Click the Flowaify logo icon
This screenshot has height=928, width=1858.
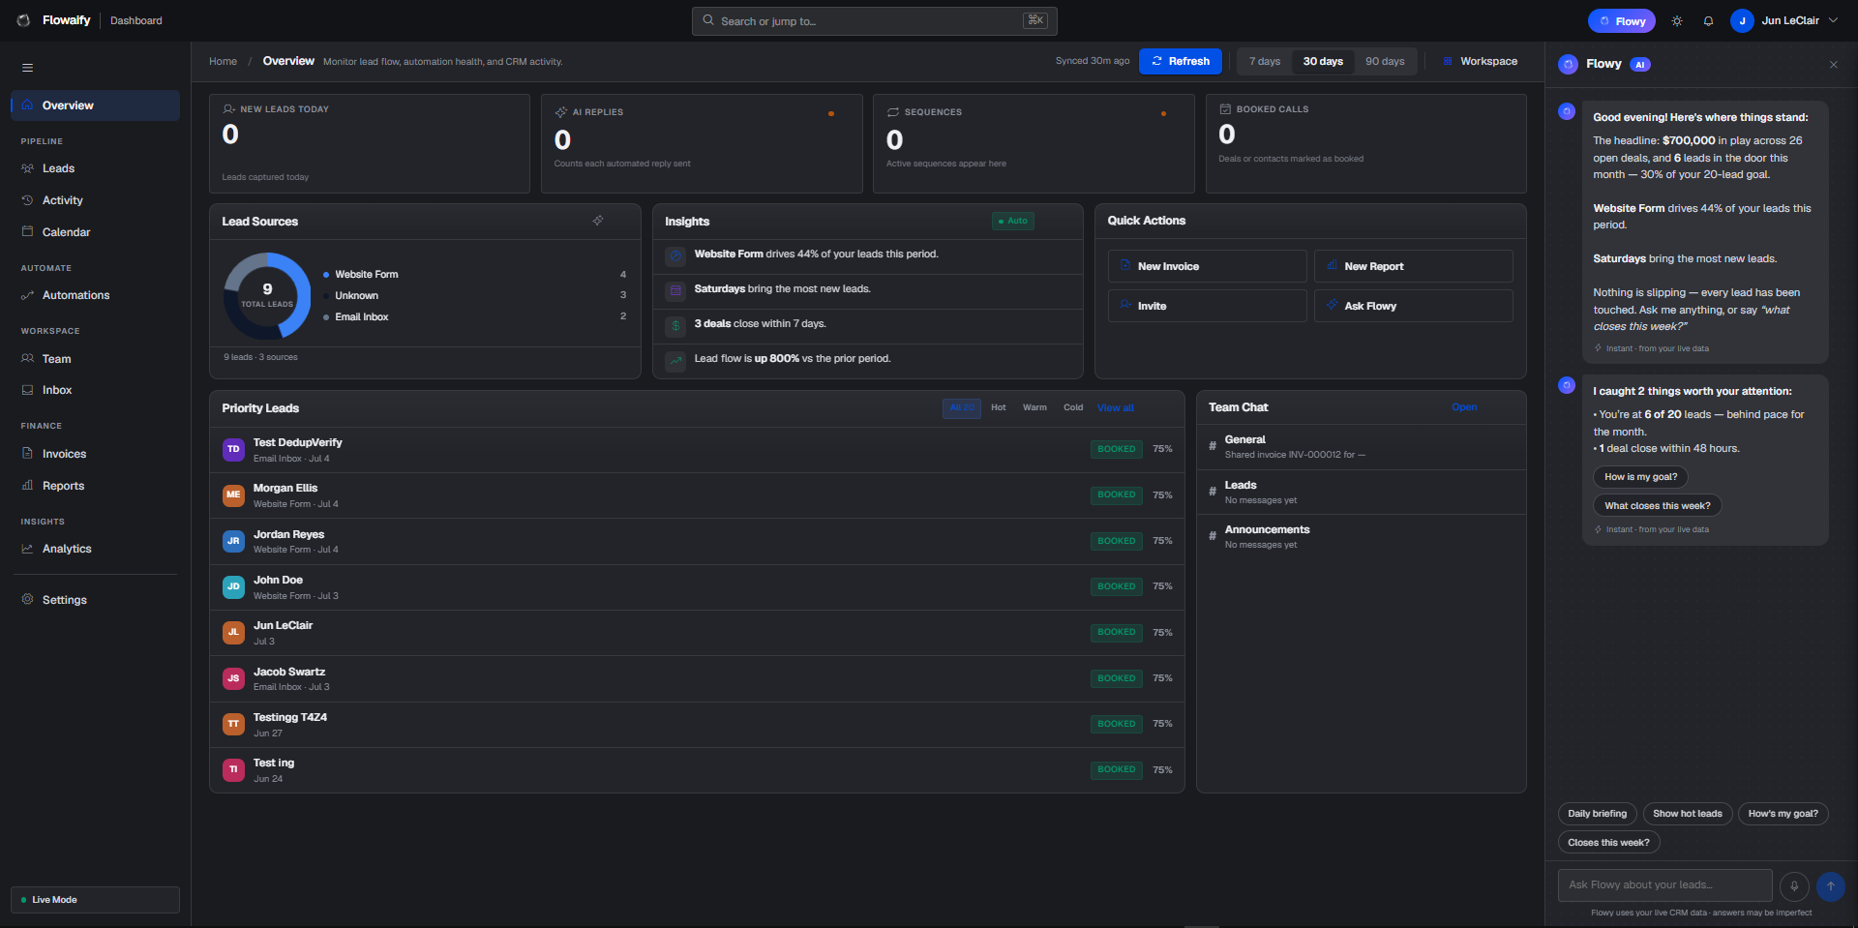(x=24, y=20)
